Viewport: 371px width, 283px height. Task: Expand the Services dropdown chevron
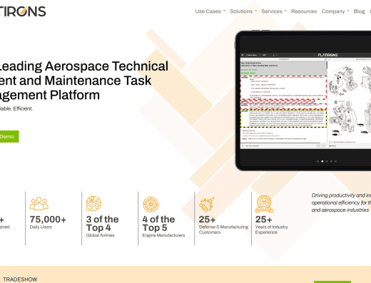(x=285, y=11)
